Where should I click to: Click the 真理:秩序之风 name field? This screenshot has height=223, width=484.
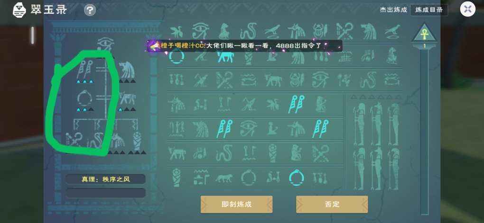pyautogui.click(x=105, y=179)
